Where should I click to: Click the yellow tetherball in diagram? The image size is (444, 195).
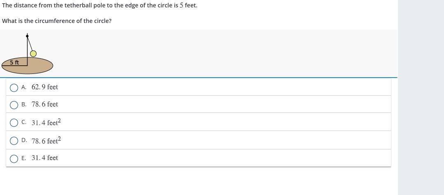pyautogui.click(x=33, y=53)
